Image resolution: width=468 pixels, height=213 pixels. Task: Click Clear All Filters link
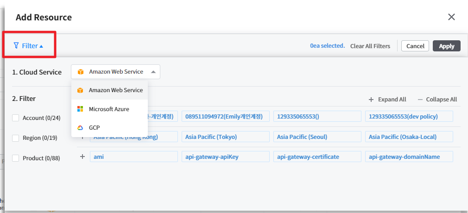tap(370, 46)
